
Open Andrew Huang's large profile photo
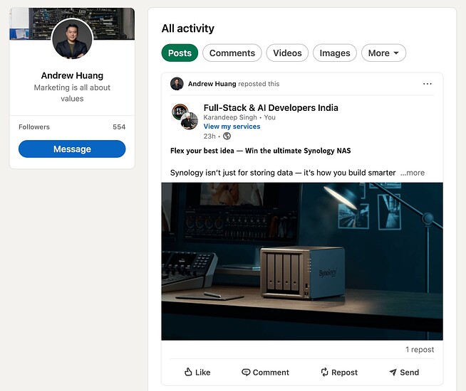point(72,38)
